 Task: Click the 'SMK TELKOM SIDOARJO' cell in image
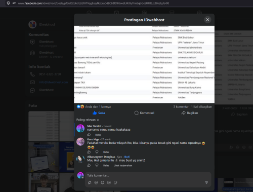click(x=190, y=53)
